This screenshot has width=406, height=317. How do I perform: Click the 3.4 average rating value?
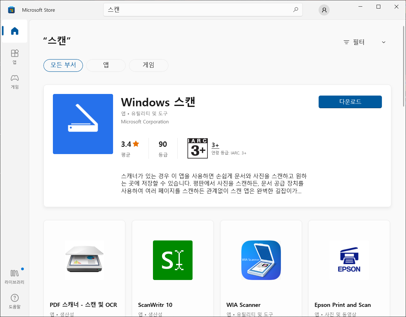click(x=126, y=144)
